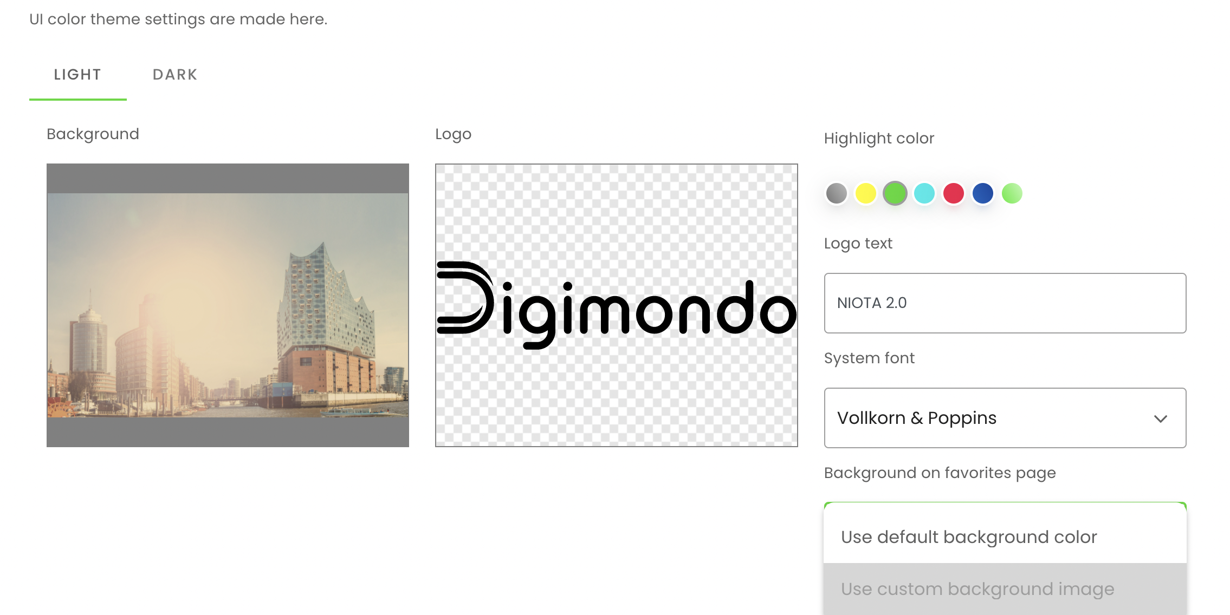The height and width of the screenshot is (615, 1230).
Task: Pick the green highlight color swatch
Action: tap(895, 193)
